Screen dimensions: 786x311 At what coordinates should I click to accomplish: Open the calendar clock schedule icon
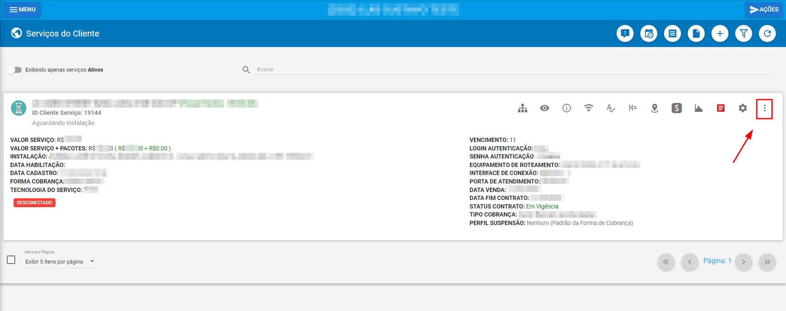pyautogui.click(x=649, y=33)
